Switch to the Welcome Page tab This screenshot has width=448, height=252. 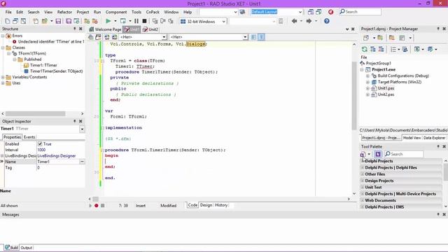[x=105, y=29]
